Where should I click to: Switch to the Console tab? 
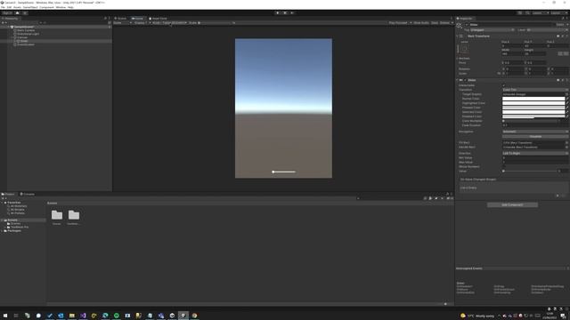tap(28, 194)
